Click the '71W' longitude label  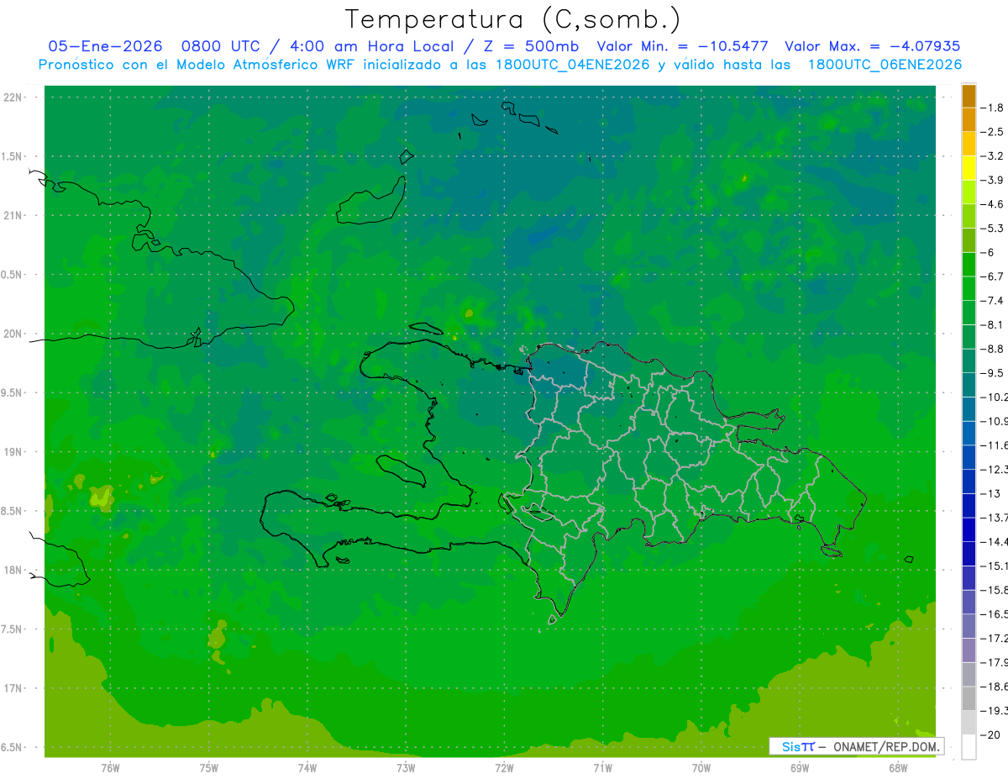[x=602, y=768]
